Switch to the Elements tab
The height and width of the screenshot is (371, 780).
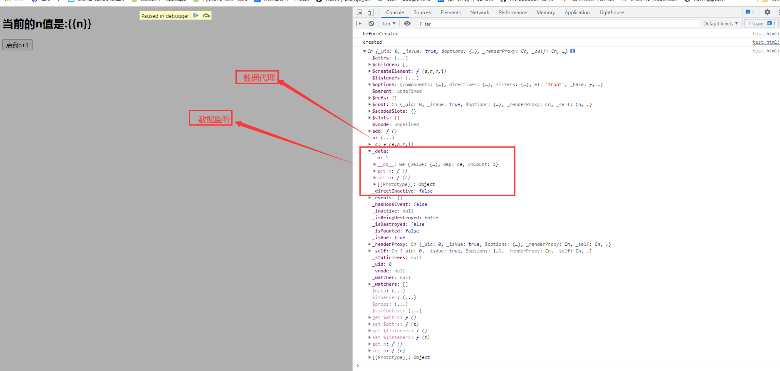pos(451,12)
